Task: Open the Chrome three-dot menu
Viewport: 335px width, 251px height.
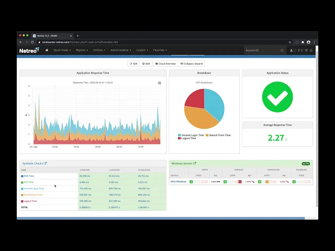Action: click(314, 42)
